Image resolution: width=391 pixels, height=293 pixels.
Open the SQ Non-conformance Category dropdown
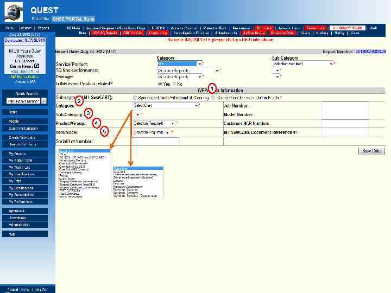point(188,71)
